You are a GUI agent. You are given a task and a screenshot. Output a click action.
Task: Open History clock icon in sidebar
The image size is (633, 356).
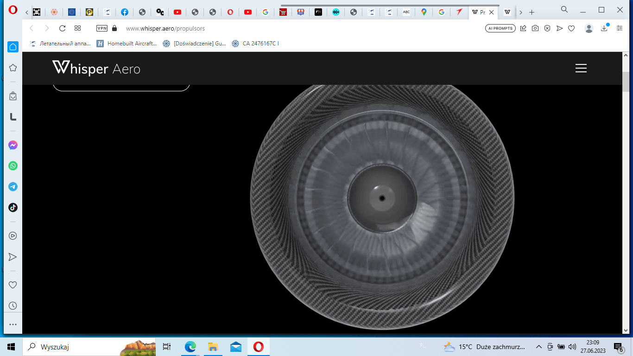point(13,306)
